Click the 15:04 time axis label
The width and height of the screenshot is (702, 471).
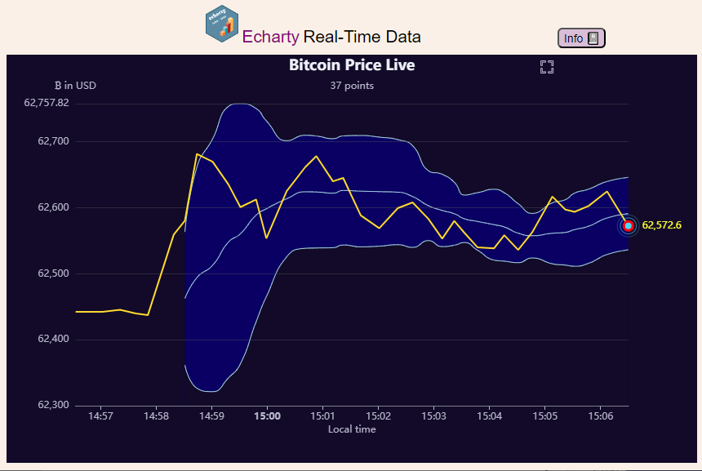pos(489,416)
